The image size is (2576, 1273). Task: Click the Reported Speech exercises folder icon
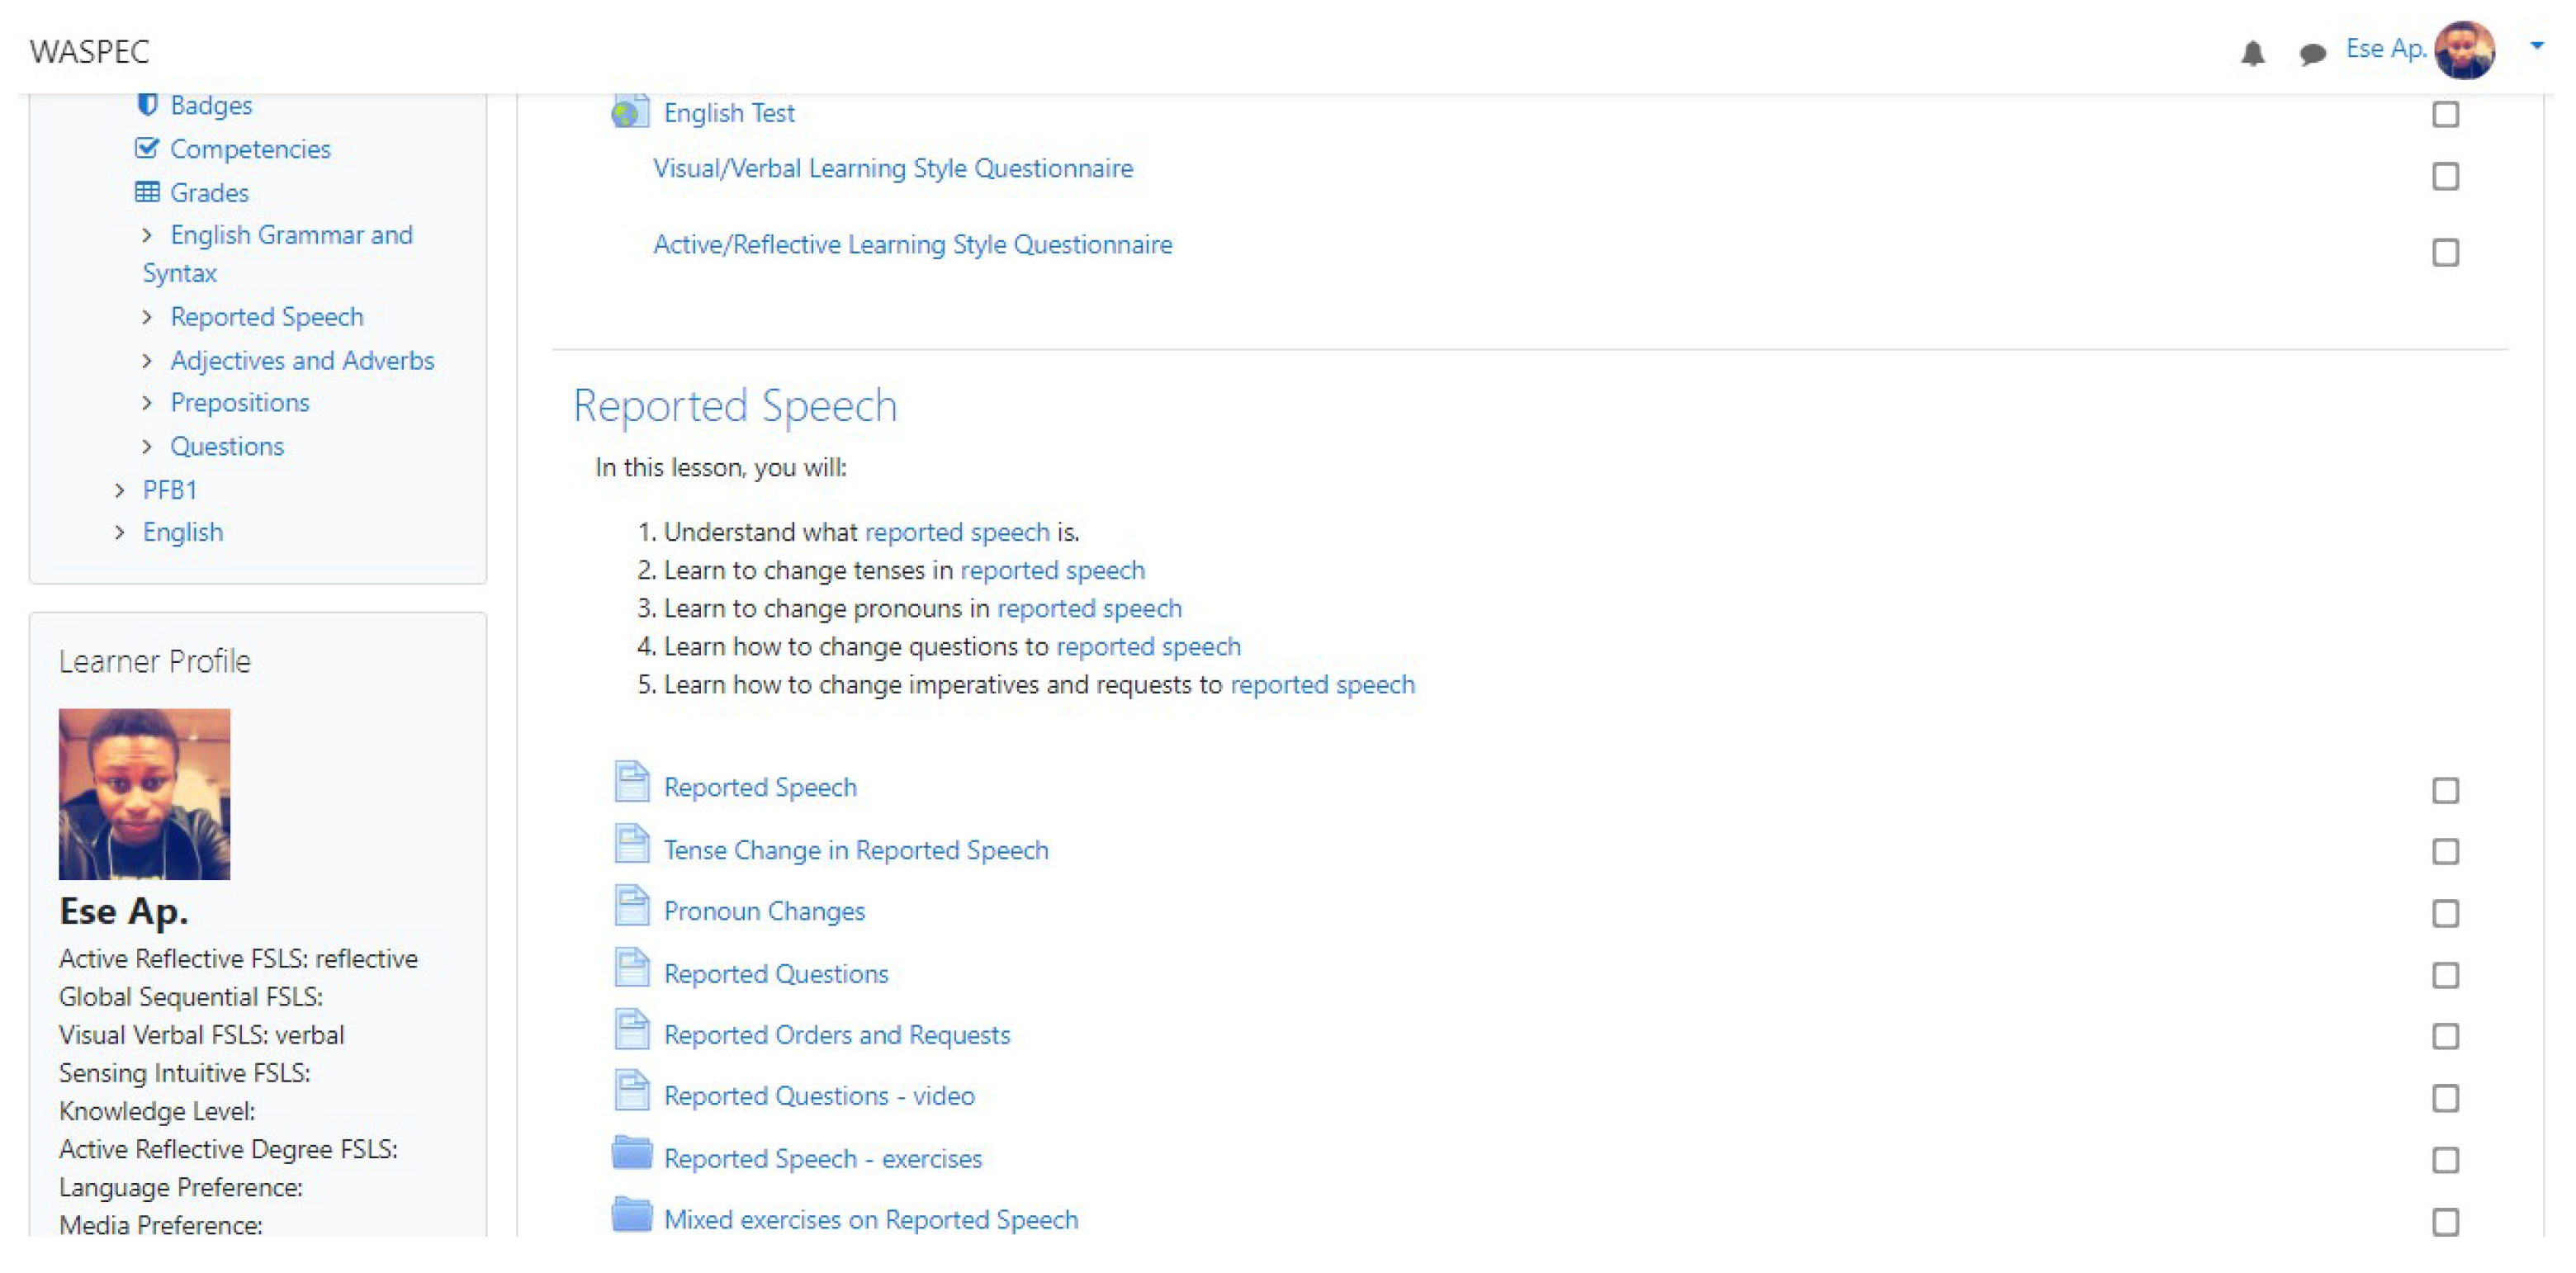(631, 1154)
